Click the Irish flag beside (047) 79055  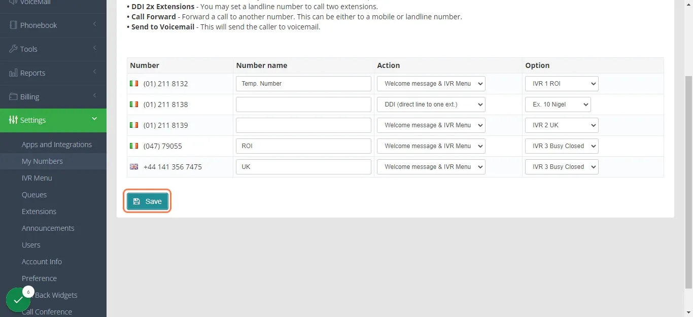point(134,146)
